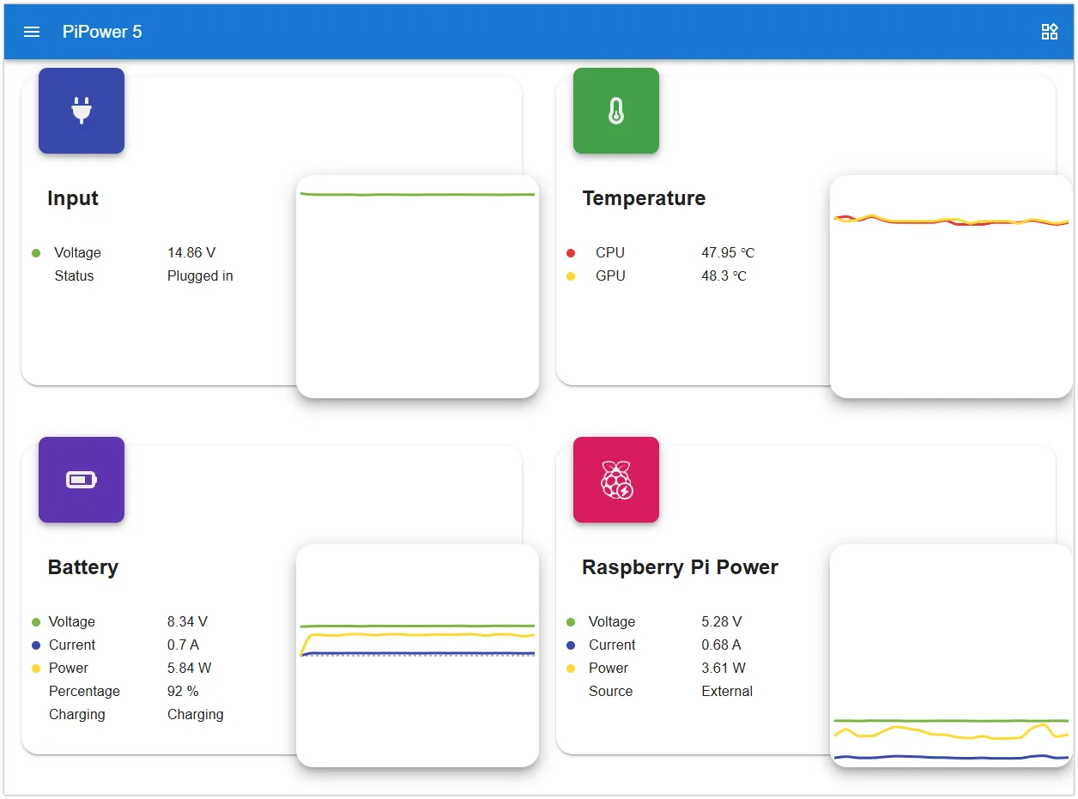This screenshot has height=799, width=1078.
Task: Click the Source label
Action: coord(610,692)
